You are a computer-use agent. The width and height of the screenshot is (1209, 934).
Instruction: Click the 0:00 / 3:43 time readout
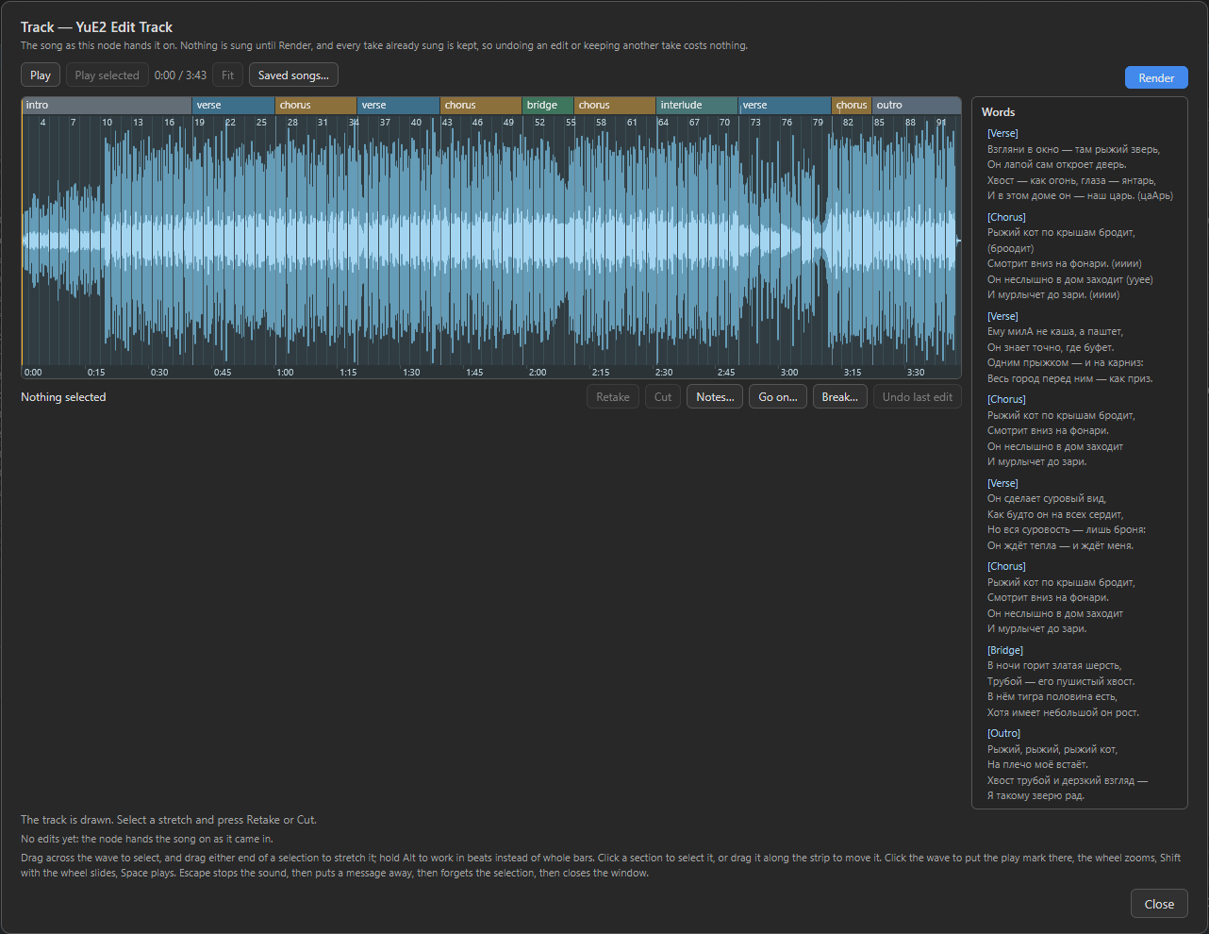point(180,75)
